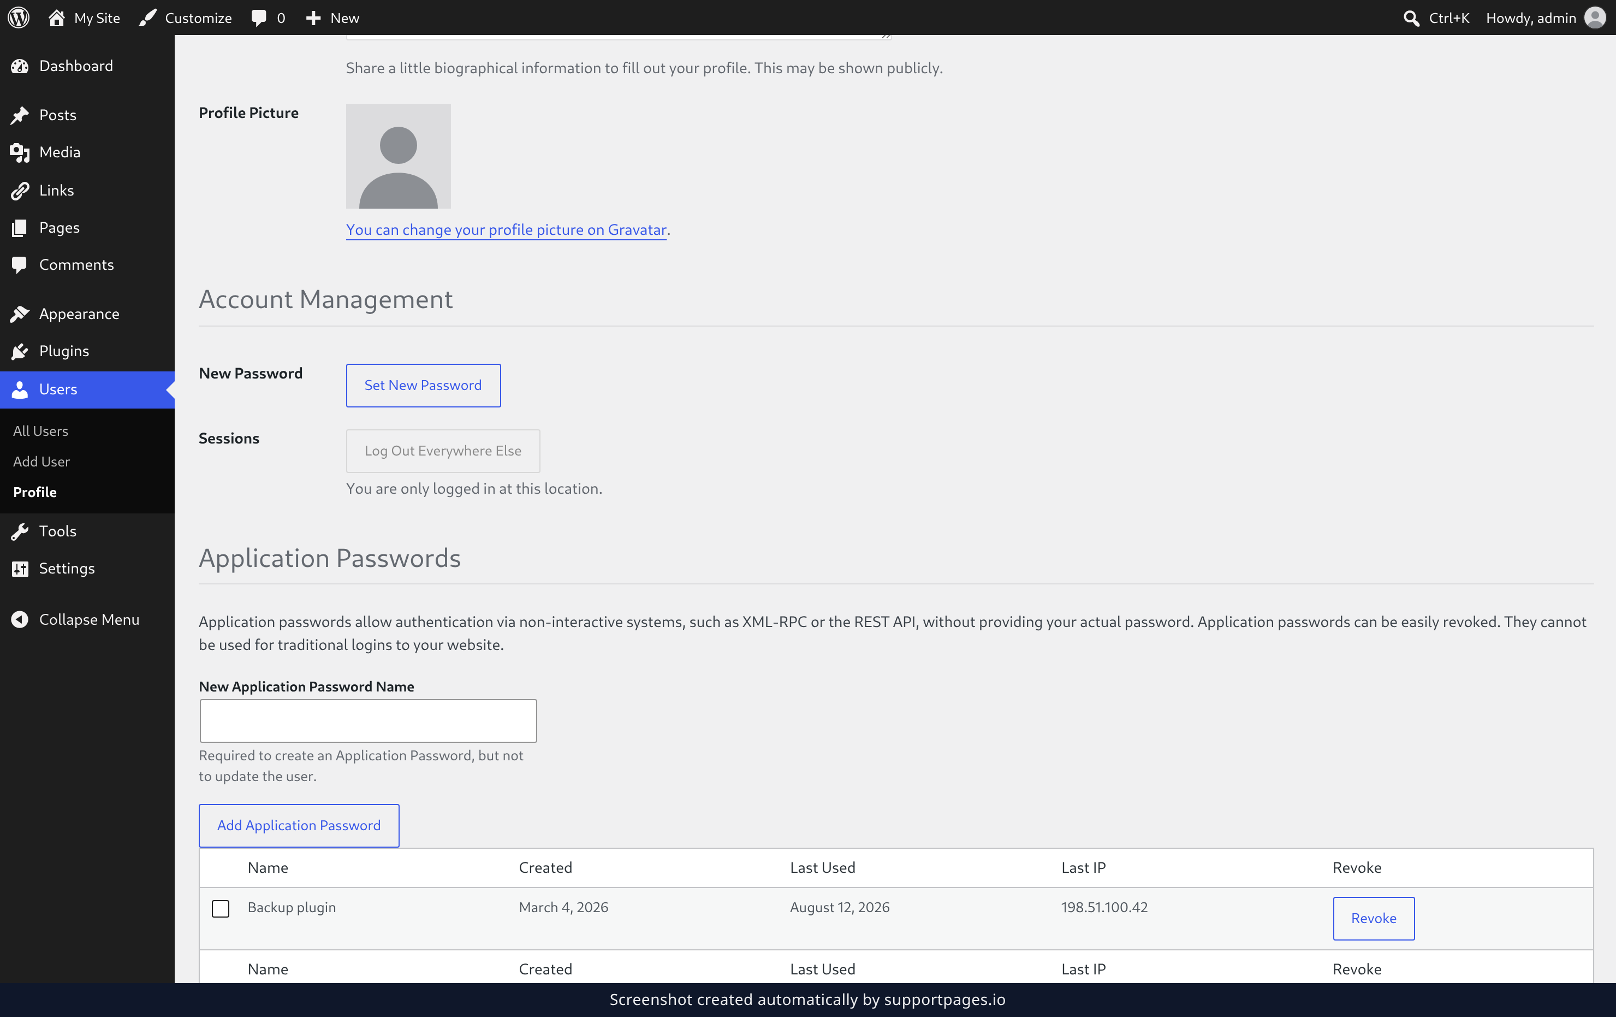Viewport: 1616px width, 1017px height.
Task: Click the search magnifier icon
Action: tap(1411, 18)
